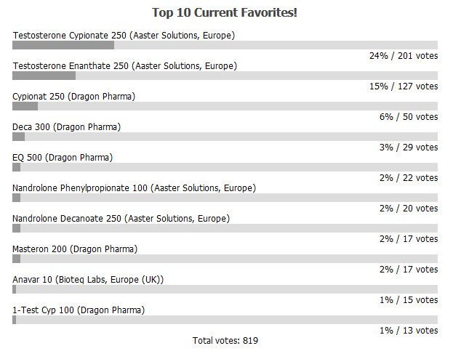Click the "6% / 50 votes" text
Image resolution: width=453 pixels, height=359 pixels.
(x=409, y=116)
